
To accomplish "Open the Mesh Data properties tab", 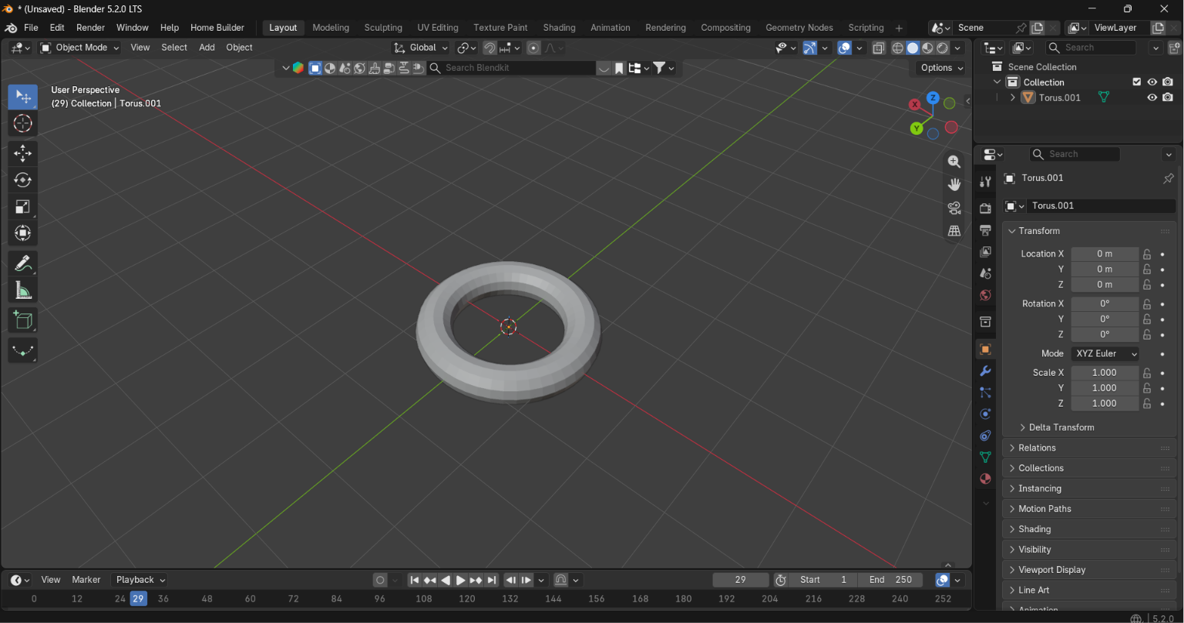I will (x=985, y=457).
